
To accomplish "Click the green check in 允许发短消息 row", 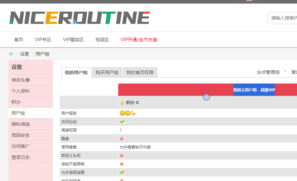I will (122, 172).
